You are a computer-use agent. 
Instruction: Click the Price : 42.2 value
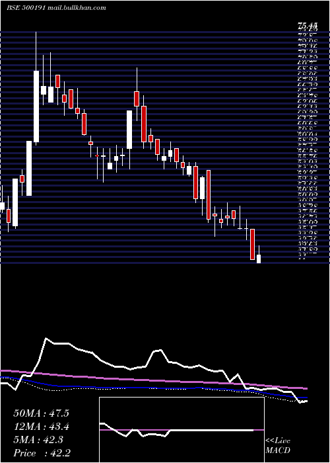pyautogui.click(x=42, y=453)
